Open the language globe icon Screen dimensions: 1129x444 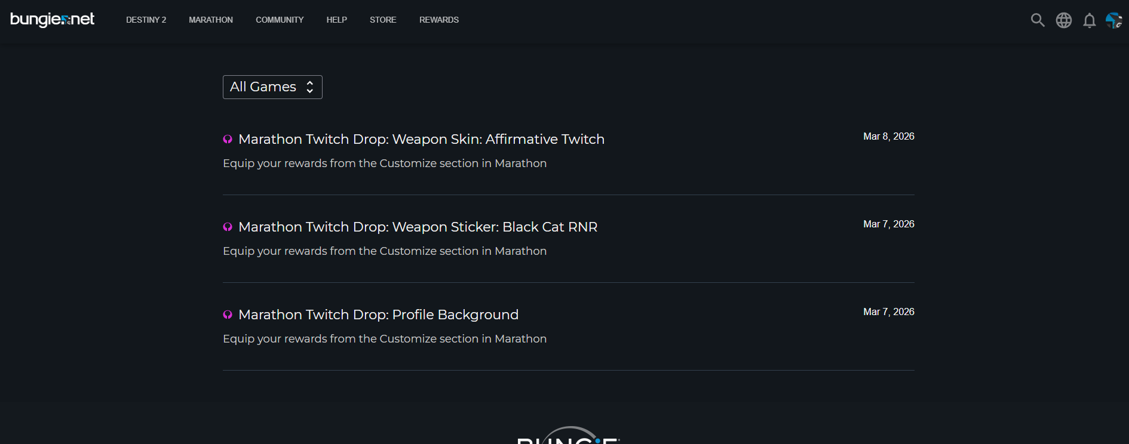(1064, 20)
